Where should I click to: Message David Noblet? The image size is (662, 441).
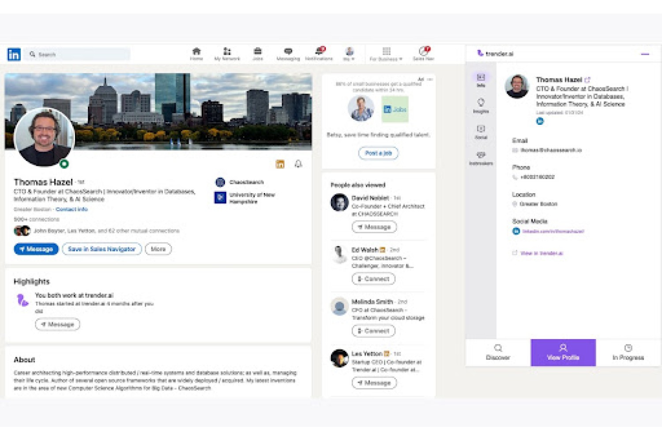coord(374,227)
